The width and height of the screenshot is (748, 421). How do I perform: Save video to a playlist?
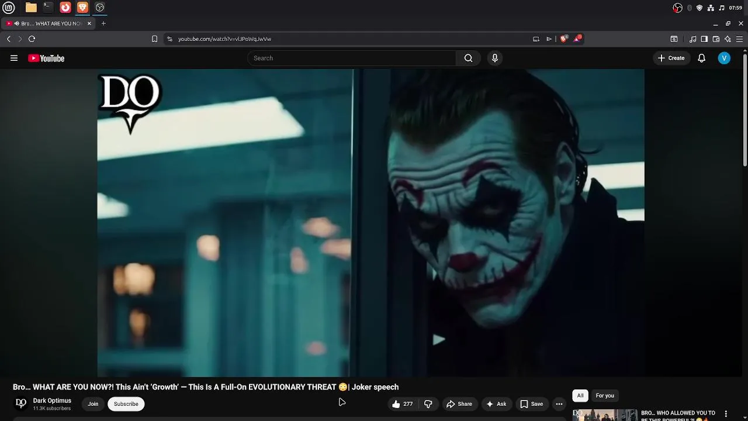tap(532, 404)
